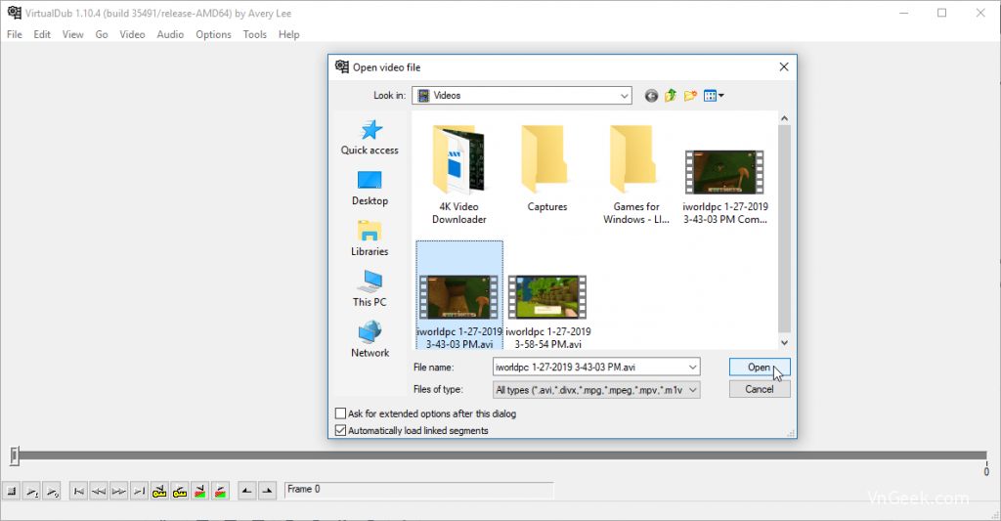Viewport: 1001px width, 521px height.
Task: Select the iworldpc 3-58-54 PM.avi video
Action: click(x=547, y=312)
